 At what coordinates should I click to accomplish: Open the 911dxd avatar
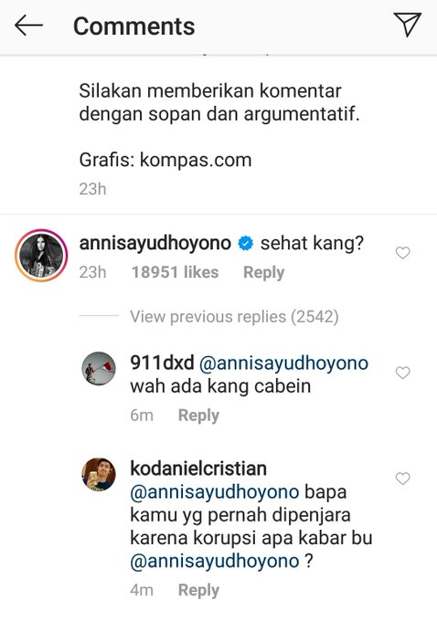[99, 368]
